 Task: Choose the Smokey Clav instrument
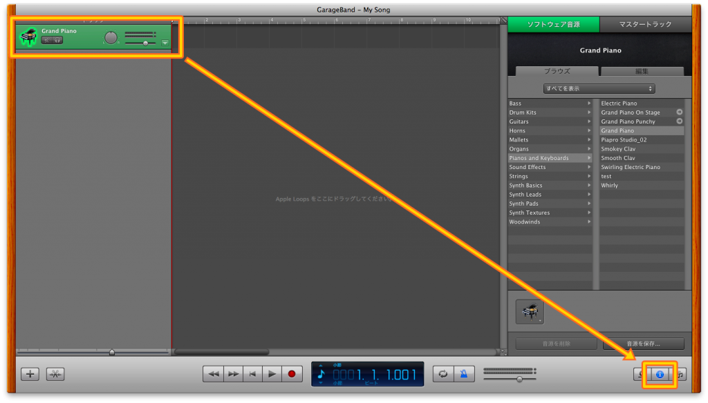point(642,149)
